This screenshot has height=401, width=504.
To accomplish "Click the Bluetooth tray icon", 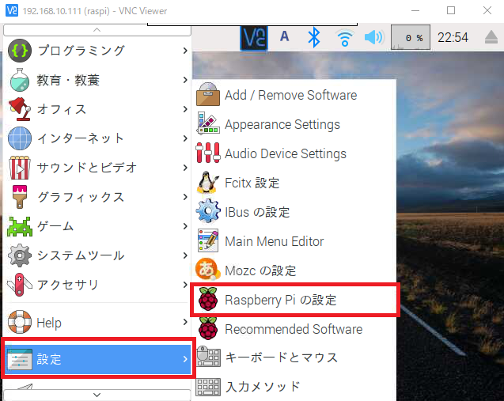I will pos(314,37).
